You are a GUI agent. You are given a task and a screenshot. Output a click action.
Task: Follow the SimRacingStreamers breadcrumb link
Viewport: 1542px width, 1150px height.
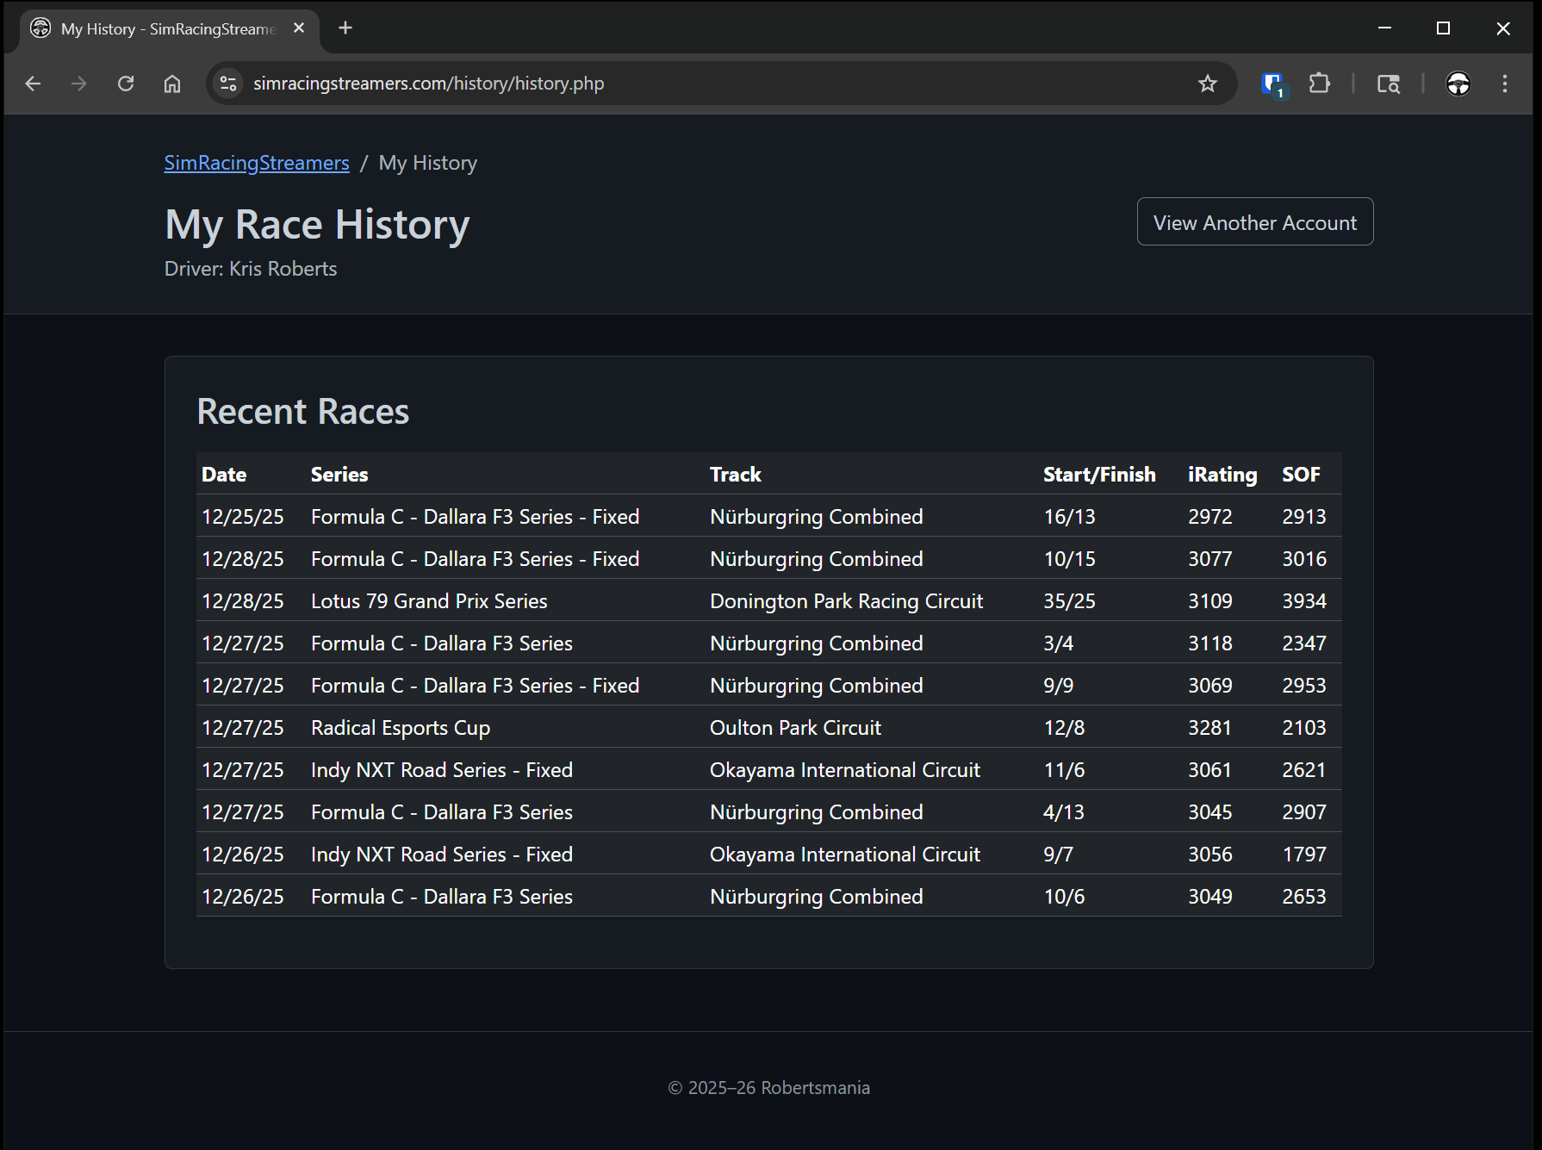coord(257,163)
